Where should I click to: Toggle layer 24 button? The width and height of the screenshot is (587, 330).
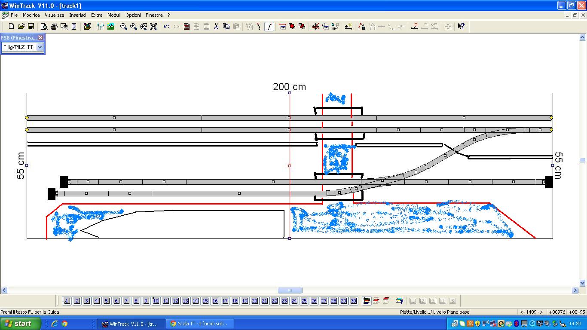coord(294,301)
